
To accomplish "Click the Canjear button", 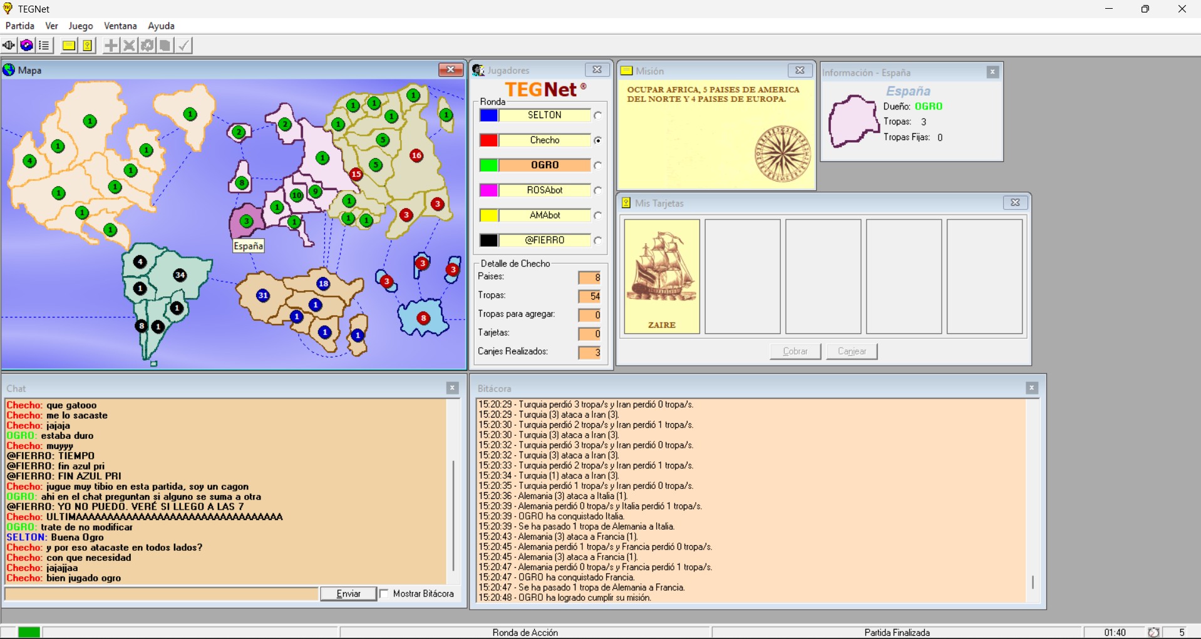I will pyautogui.click(x=852, y=351).
